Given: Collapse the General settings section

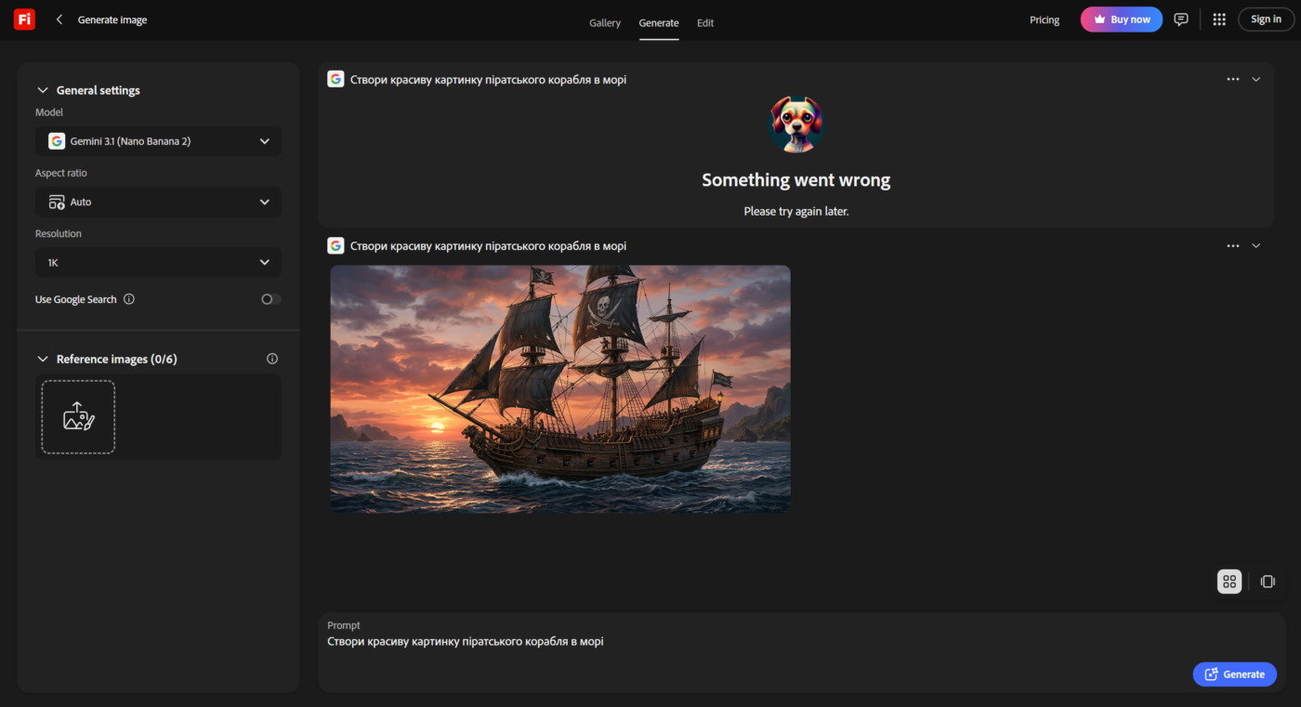Looking at the screenshot, I should (x=42, y=90).
